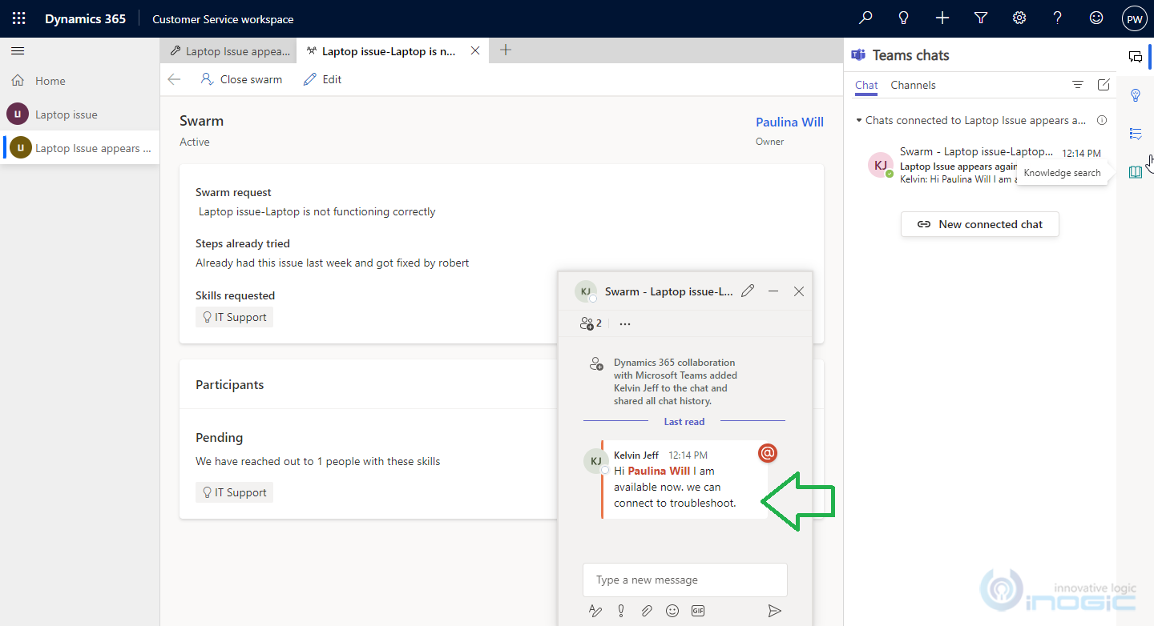Open the lightbulb assistant icon in top bar
The width and height of the screenshot is (1154, 626).
coord(904,18)
